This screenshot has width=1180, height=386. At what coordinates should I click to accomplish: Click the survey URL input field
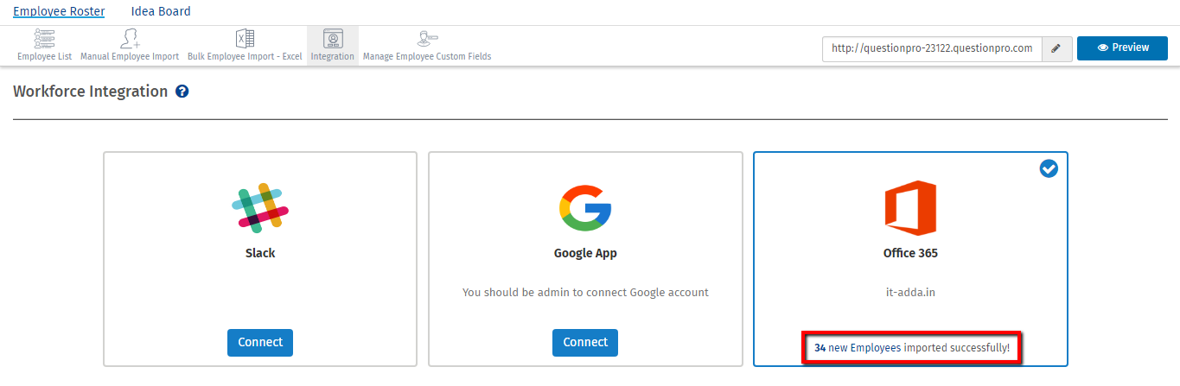(932, 48)
